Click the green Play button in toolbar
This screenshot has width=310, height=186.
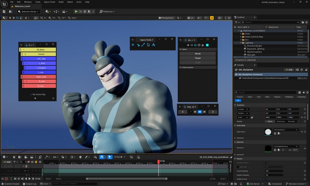[76, 12]
